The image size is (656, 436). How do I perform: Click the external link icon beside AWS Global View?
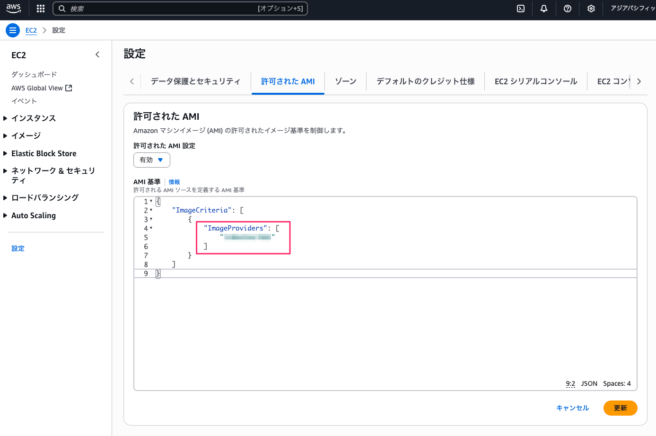(x=69, y=88)
